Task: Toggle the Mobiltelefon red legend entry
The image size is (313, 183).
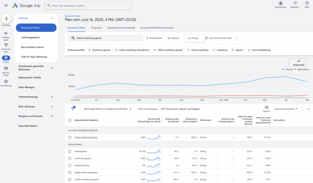Action: (302, 69)
